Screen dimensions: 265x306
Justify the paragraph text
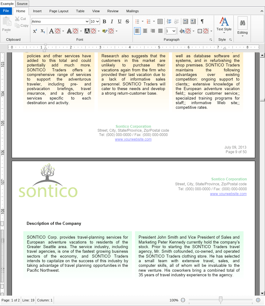pos(160,31)
